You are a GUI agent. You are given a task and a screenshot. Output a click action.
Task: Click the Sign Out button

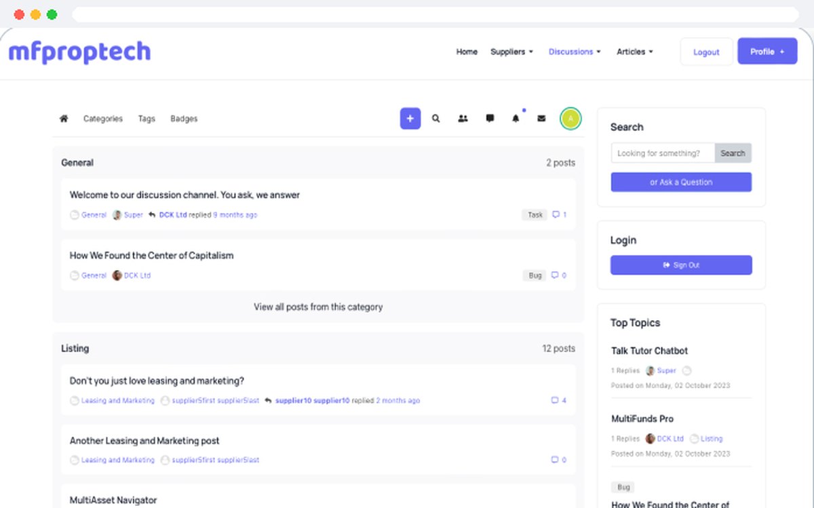(681, 265)
